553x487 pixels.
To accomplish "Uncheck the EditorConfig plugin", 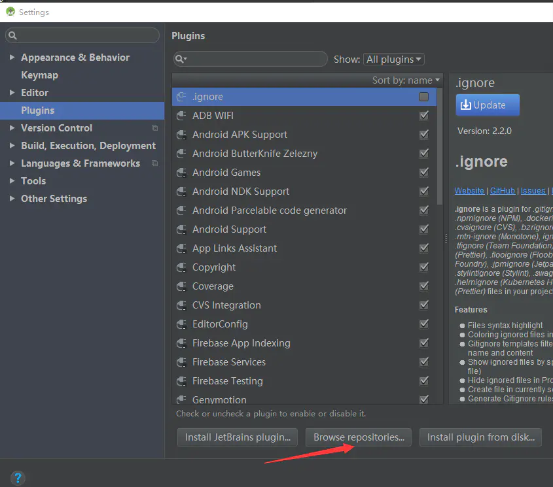I will pyautogui.click(x=423, y=324).
